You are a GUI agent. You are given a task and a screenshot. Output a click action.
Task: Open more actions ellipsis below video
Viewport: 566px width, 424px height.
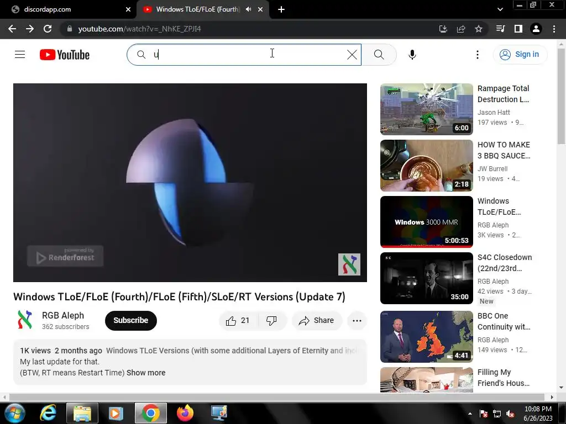click(x=357, y=321)
